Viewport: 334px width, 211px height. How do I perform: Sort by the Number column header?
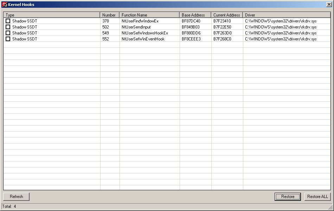pos(110,15)
